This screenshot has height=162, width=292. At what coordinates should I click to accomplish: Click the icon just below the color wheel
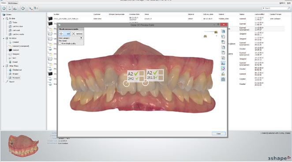point(223,74)
